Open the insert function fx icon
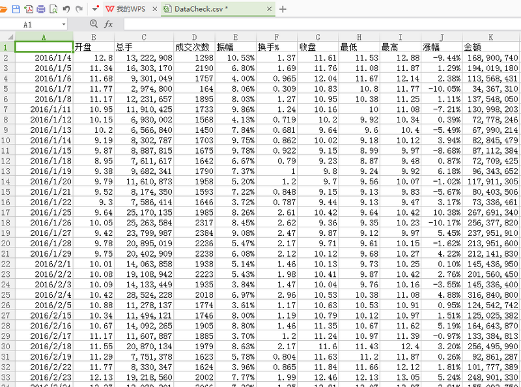The width and height of the screenshot is (521, 387). (x=109, y=24)
